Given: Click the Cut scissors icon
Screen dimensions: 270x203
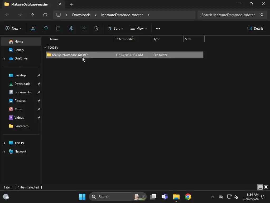Looking at the screenshot, I should [33, 29].
